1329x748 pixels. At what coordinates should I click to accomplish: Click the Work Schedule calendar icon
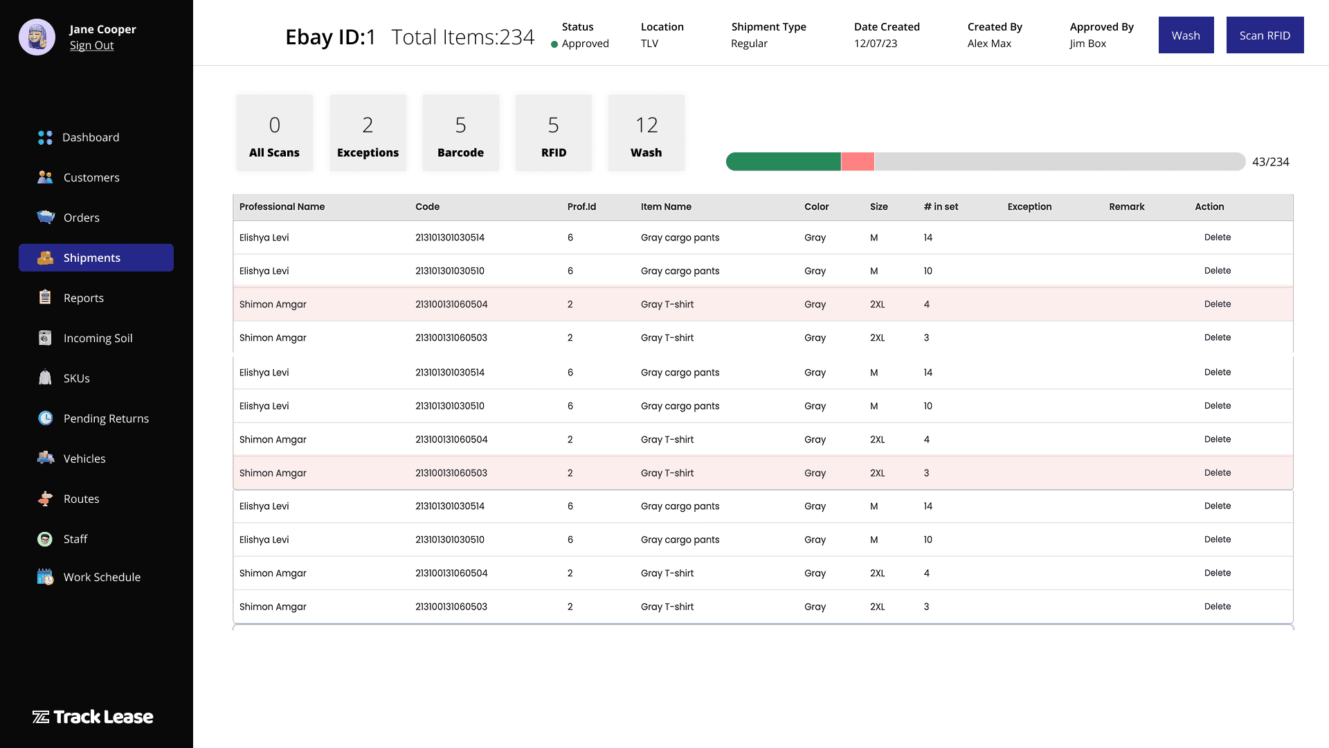(x=46, y=577)
